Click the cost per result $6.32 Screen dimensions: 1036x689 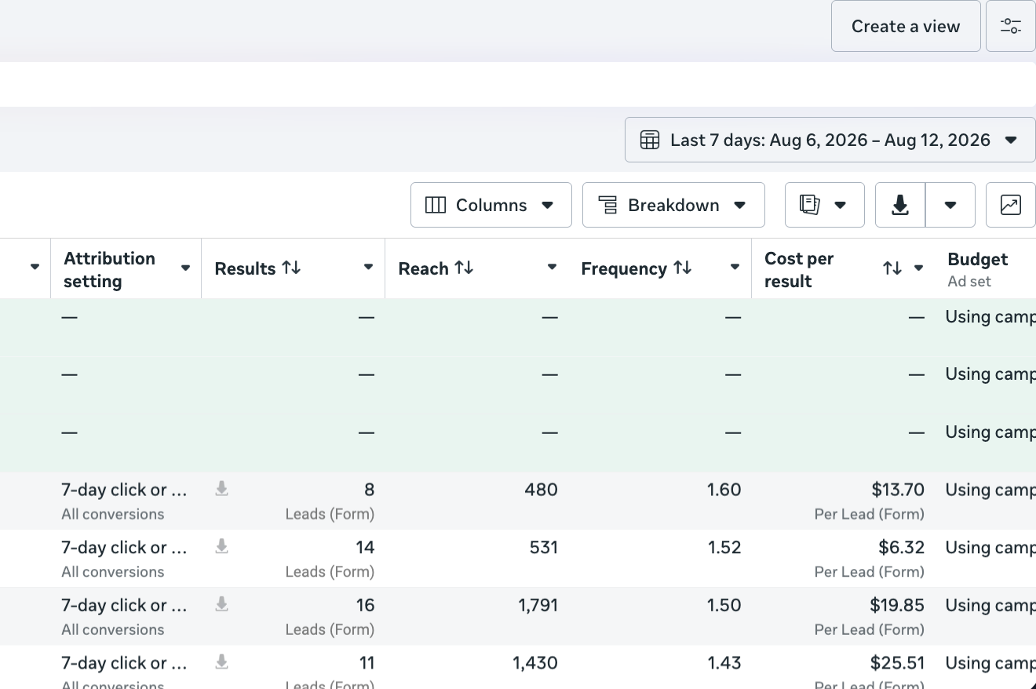pyautogui.click(x=901, y=547)
